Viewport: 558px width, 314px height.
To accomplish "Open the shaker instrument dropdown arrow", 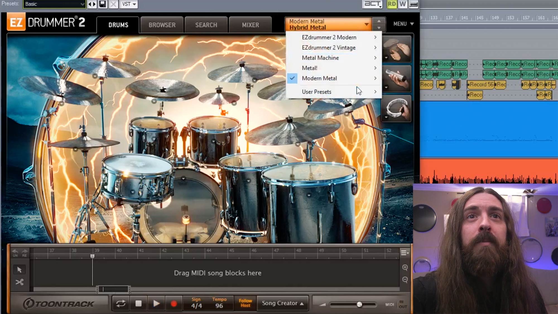I will coord(386,87).
